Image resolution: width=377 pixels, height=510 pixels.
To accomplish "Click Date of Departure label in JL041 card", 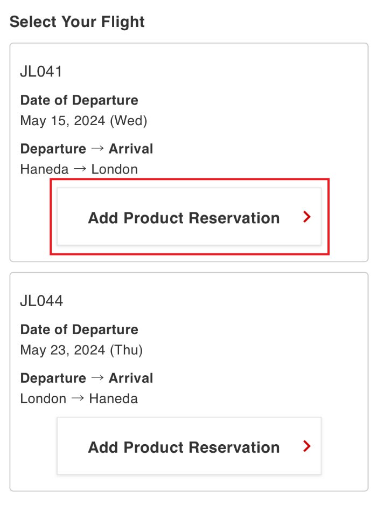I will point(79,100).
